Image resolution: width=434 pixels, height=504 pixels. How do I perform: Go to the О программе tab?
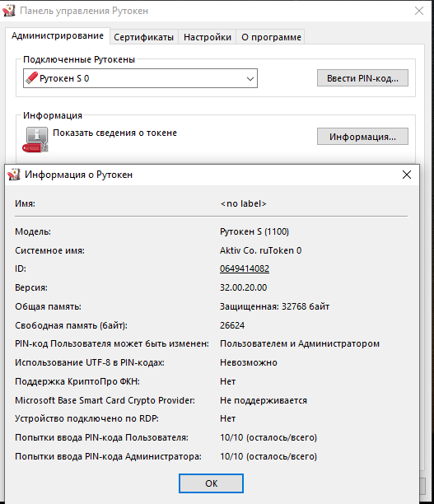[x=271, y=37]
